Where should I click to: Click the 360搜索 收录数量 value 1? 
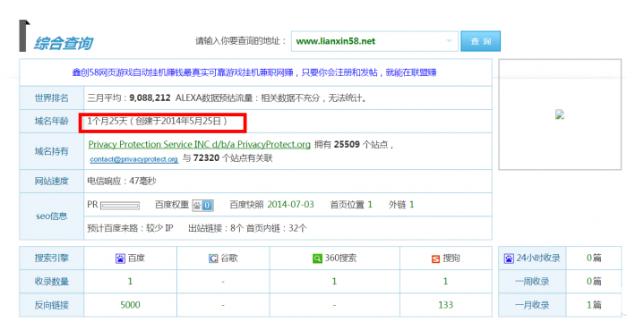tap(334, 282)
